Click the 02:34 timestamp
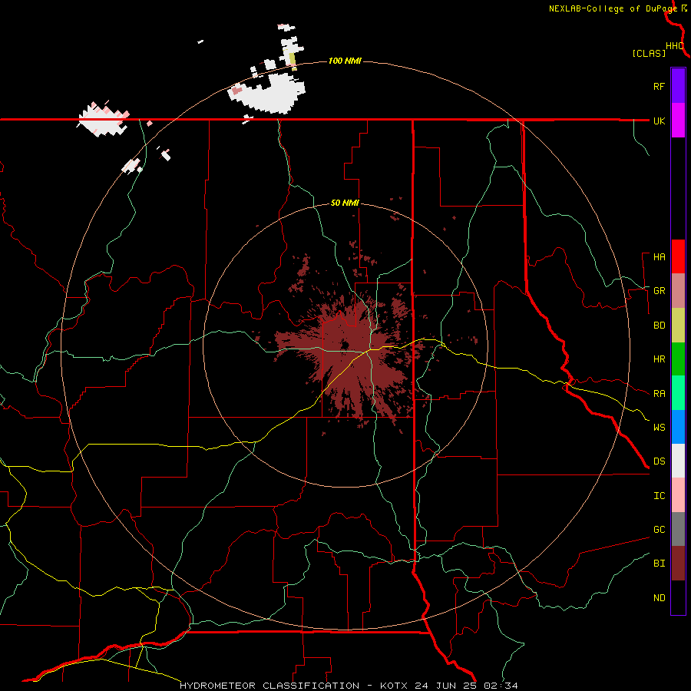 pyautogui.click(x=500, y=686)
